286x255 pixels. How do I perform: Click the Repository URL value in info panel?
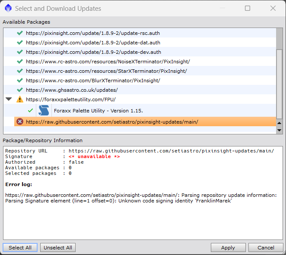(x=171, y=151)
